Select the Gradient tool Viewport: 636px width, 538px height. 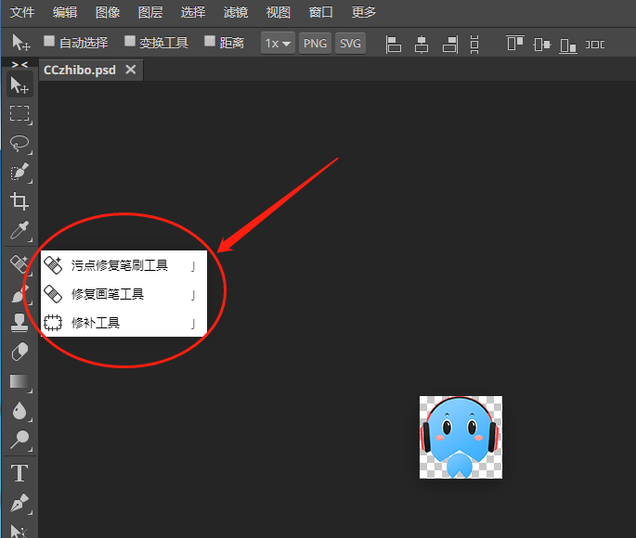(19, 381)
